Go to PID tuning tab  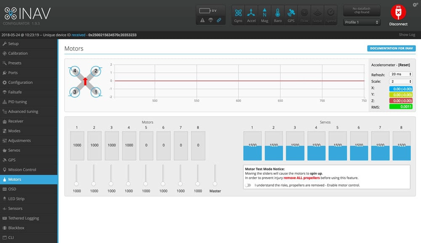coord(29,102)
